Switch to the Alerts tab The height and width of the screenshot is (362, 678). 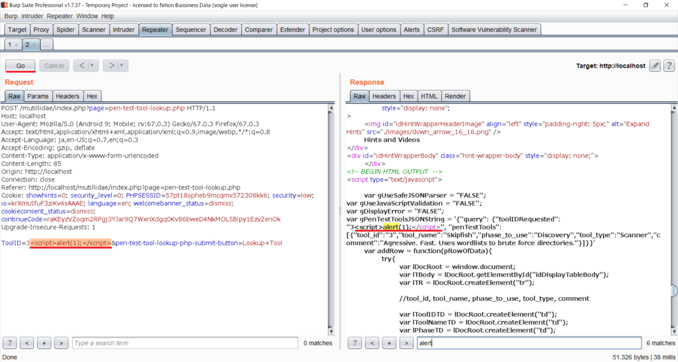[x=412, y=29]
